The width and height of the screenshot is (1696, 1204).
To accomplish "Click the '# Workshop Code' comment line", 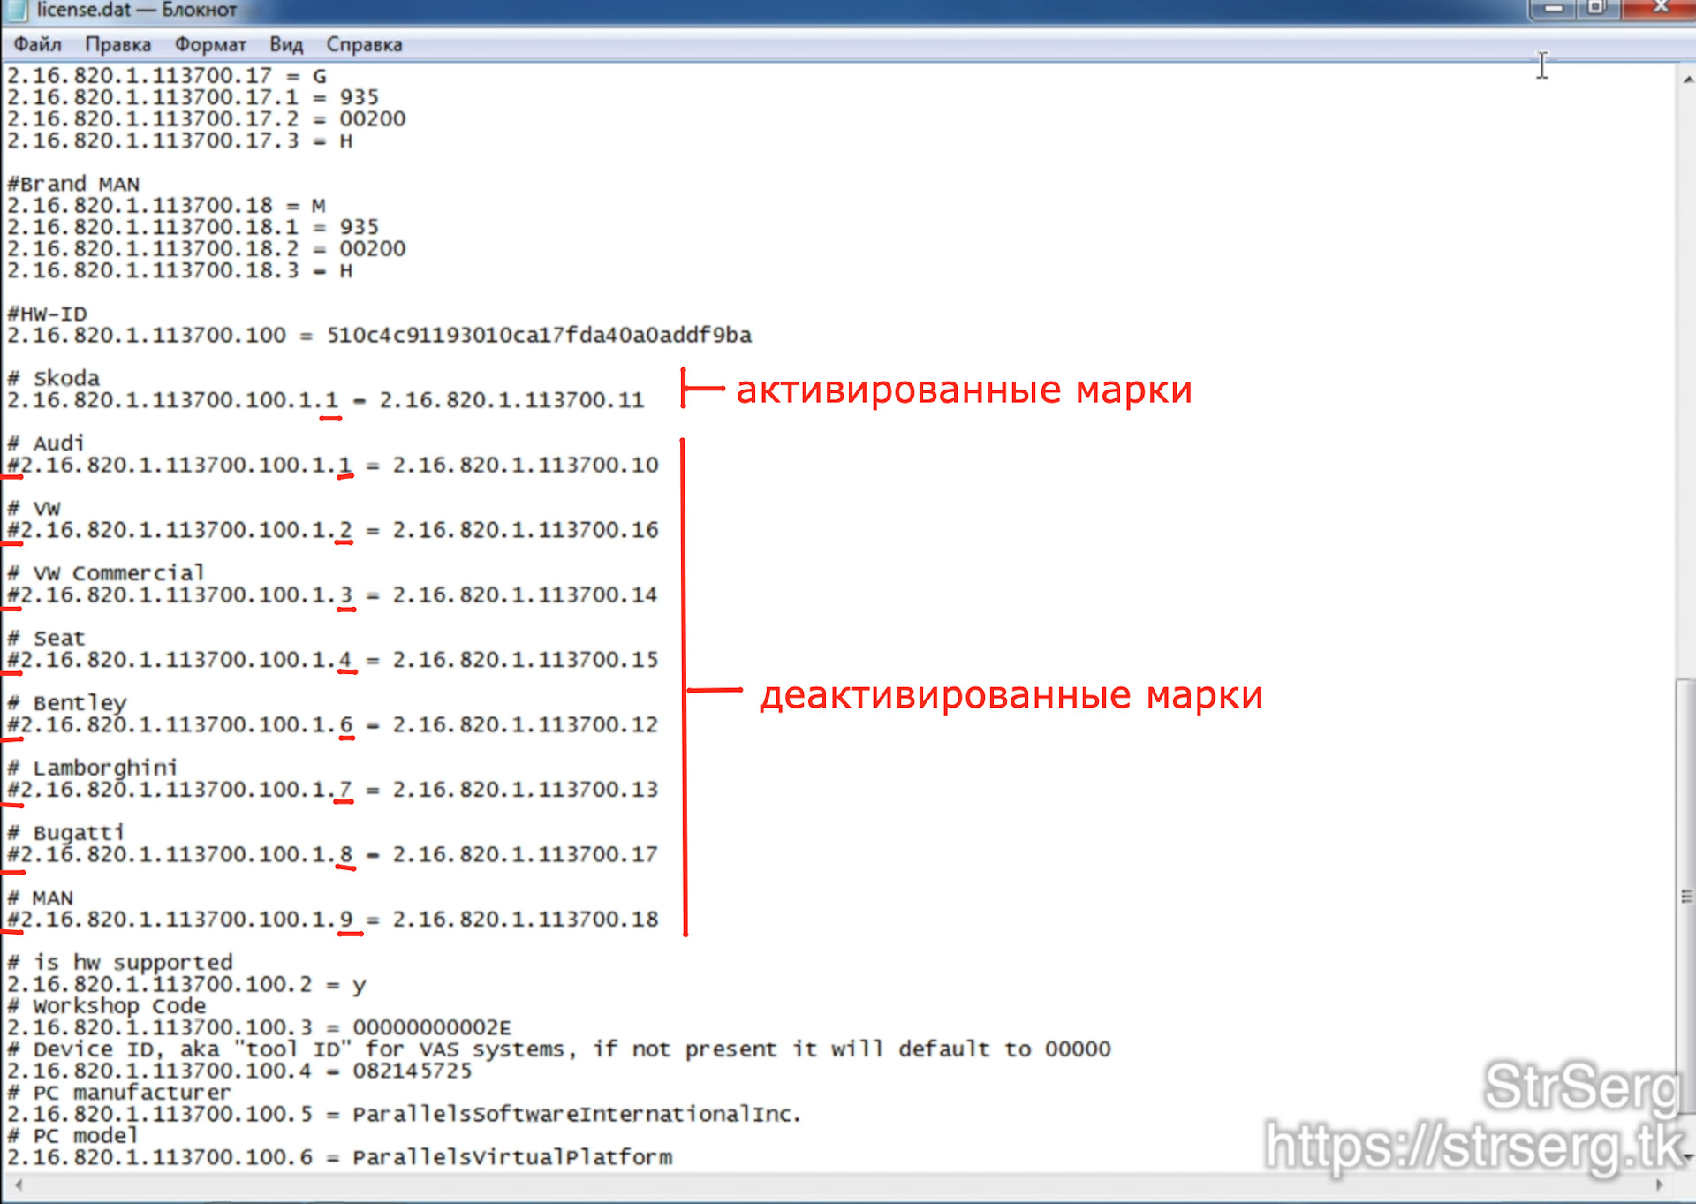I will [107, 1006].
